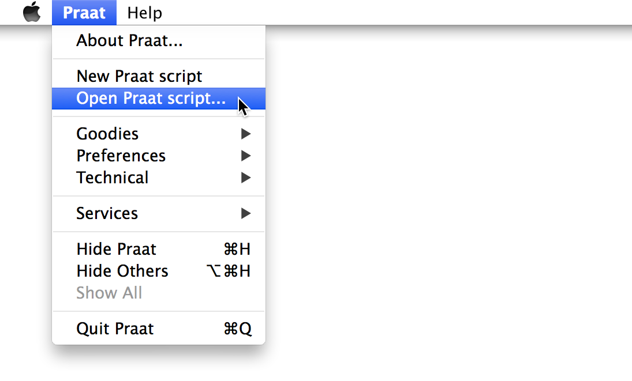Select the Preferences menu label
Image resolution: width=632 pixels, height=381 pixels.
tap(121, 156)
